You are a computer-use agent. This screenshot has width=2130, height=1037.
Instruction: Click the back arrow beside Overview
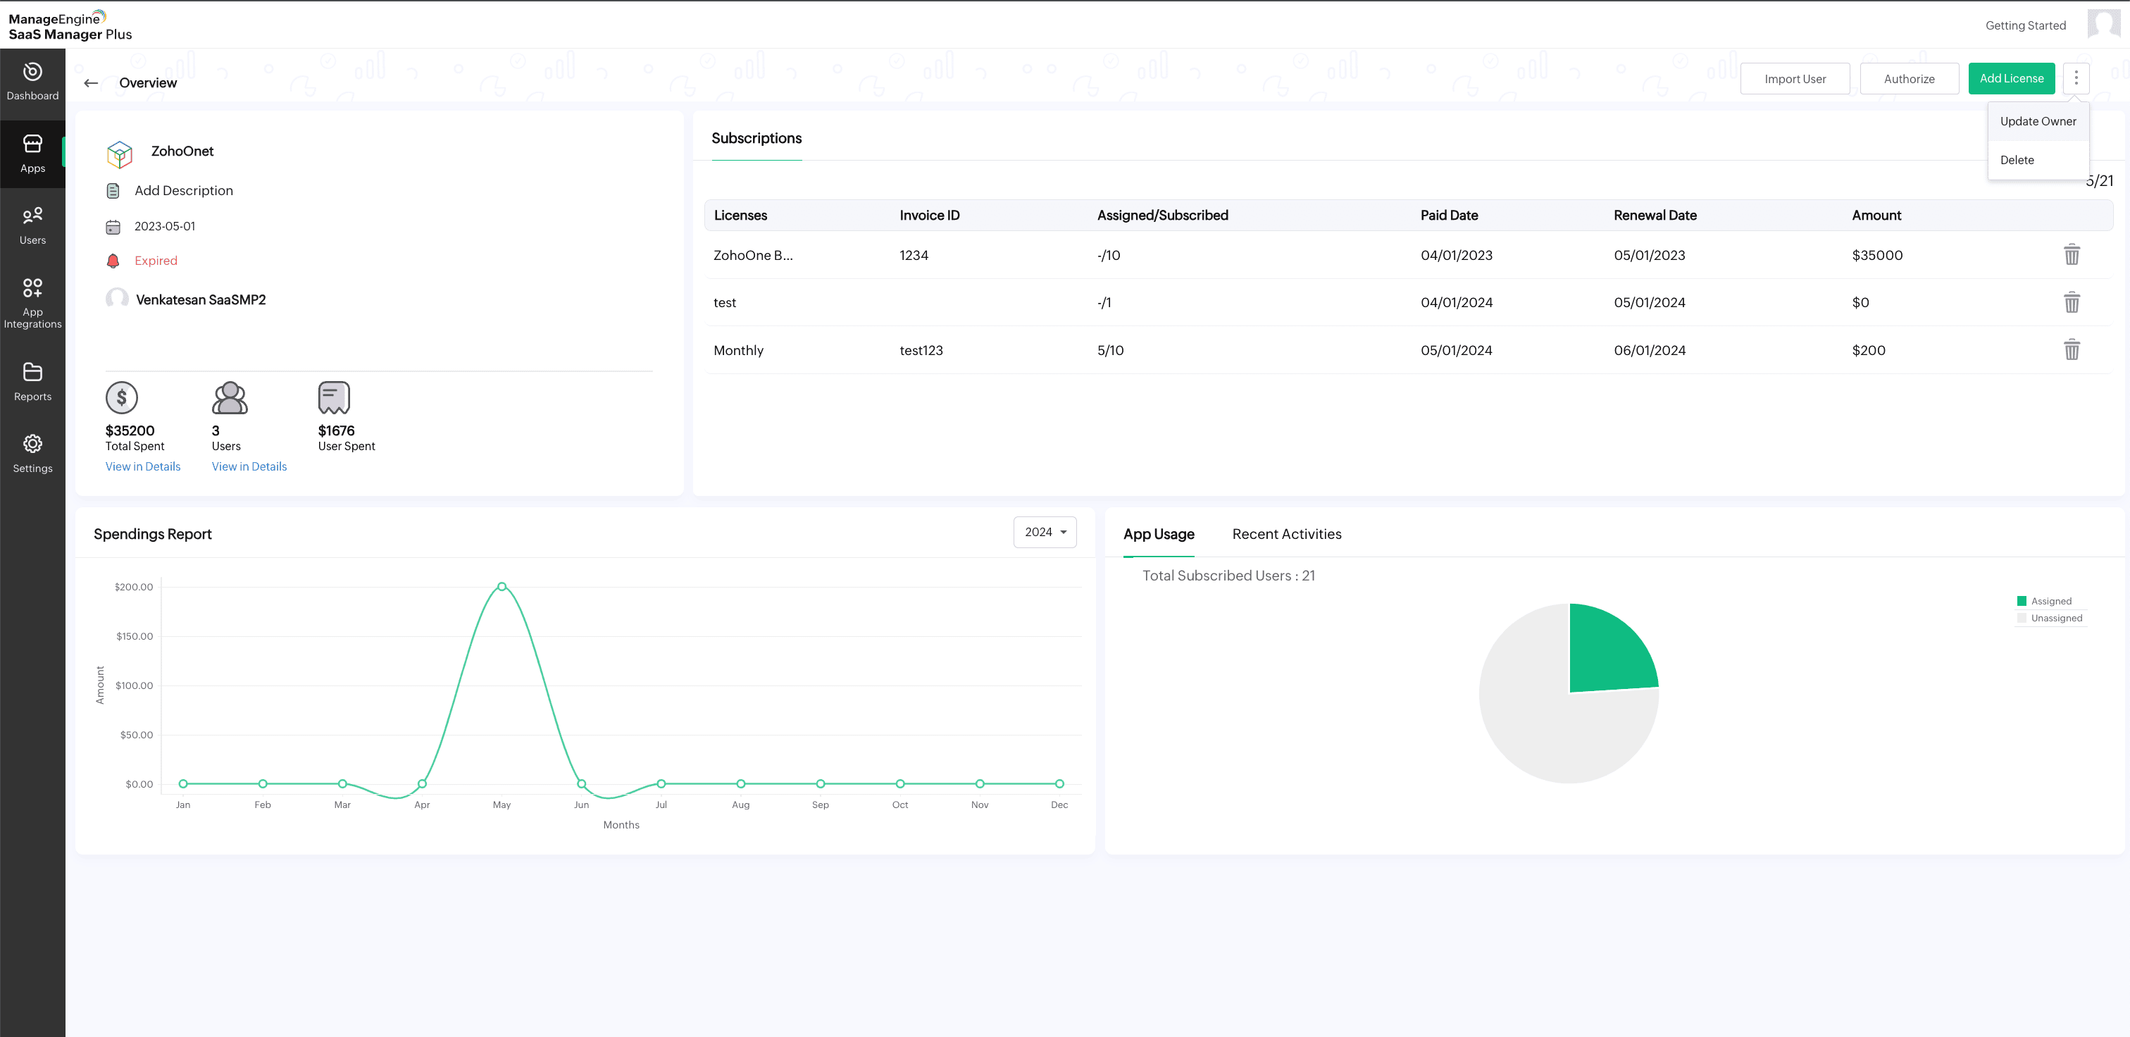pos(91,82)
